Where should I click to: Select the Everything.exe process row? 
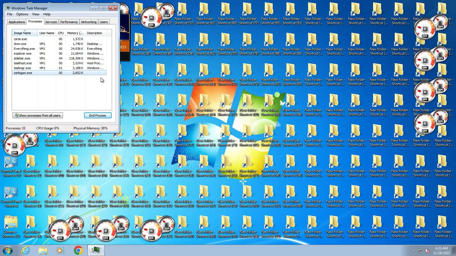[59, 49]
